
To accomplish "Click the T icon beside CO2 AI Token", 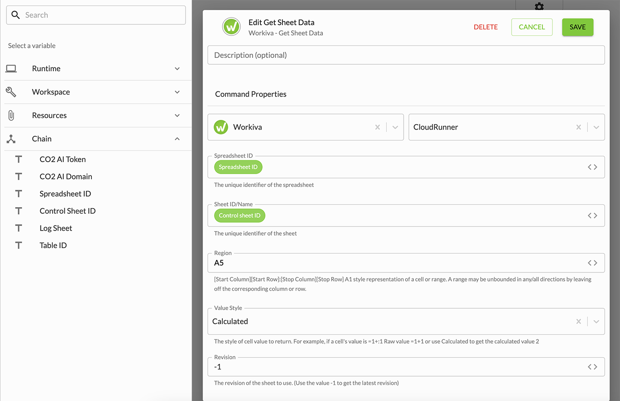I will [18, 159].
